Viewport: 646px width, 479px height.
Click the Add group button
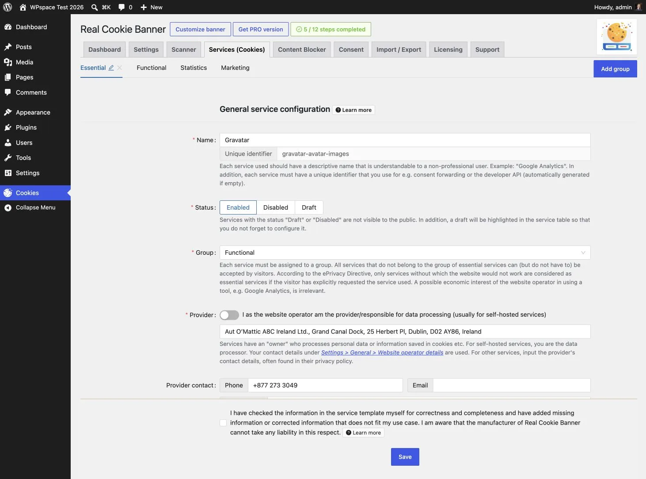(x=615, y=69)
